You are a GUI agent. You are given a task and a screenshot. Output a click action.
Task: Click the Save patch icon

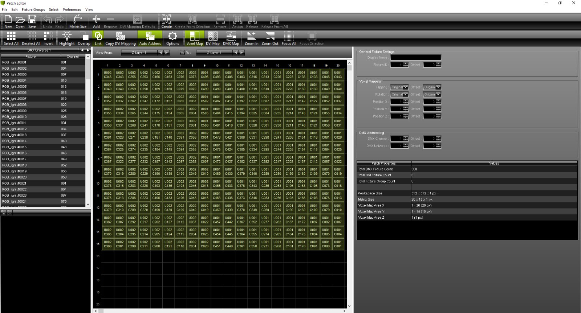(x=32, y=21)
